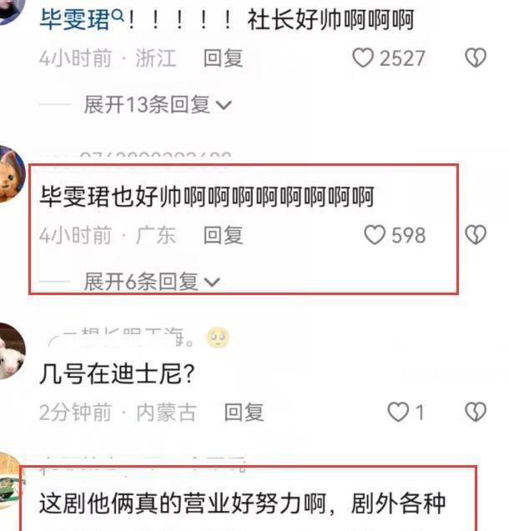Open cat avatar of 广东 commenter

click(12, 174)
